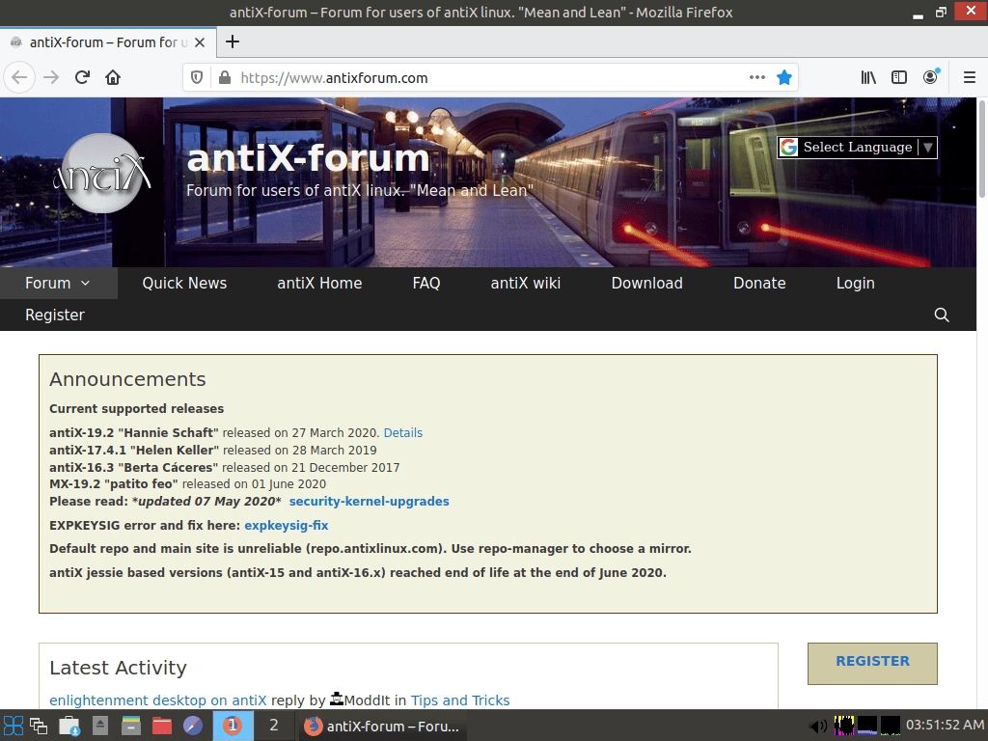Click the page vertical scrollbar thumb

(x=981, y=150)
